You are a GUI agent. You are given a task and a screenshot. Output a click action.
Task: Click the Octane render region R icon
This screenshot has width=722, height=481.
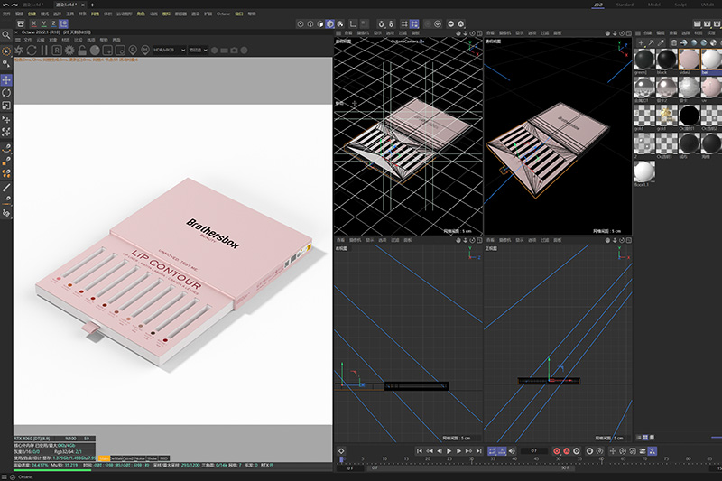[x=57, y=51]
